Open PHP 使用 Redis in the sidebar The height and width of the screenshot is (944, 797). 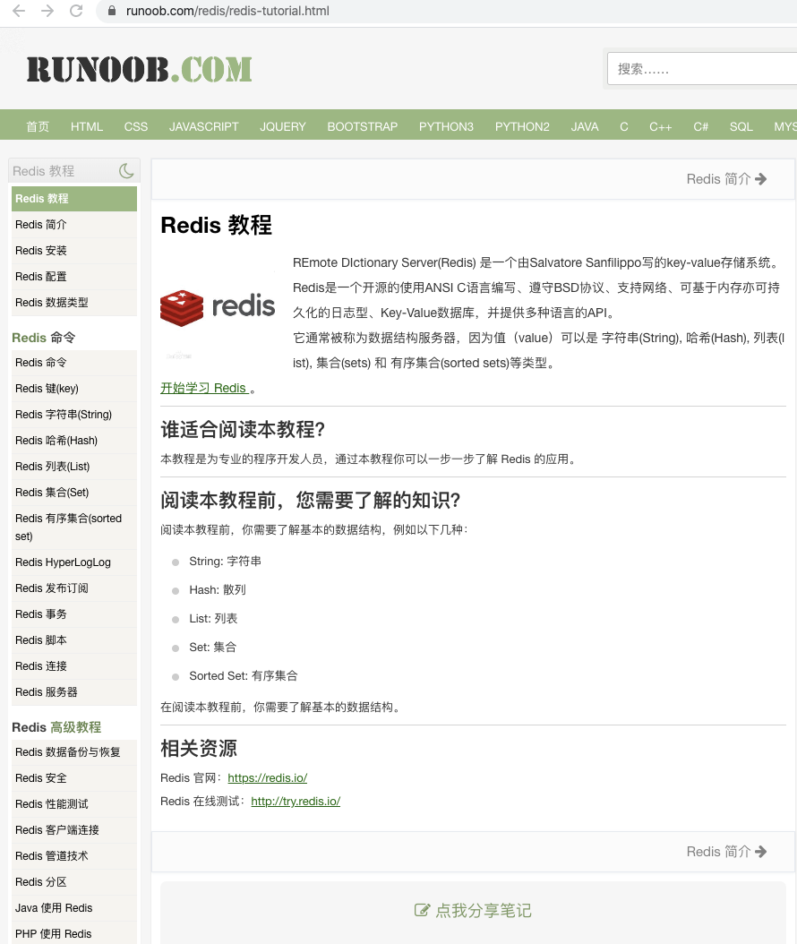point(74,933)
